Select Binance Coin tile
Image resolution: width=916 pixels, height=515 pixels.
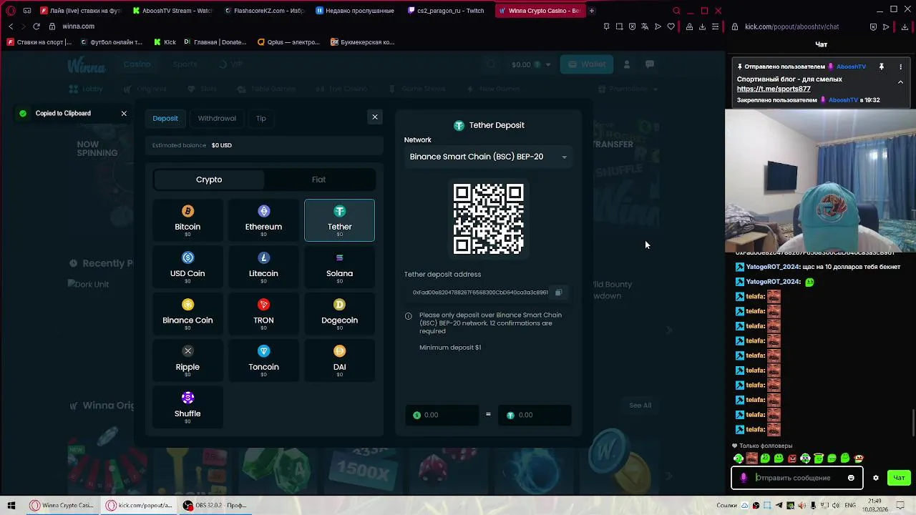pos(187,313)
